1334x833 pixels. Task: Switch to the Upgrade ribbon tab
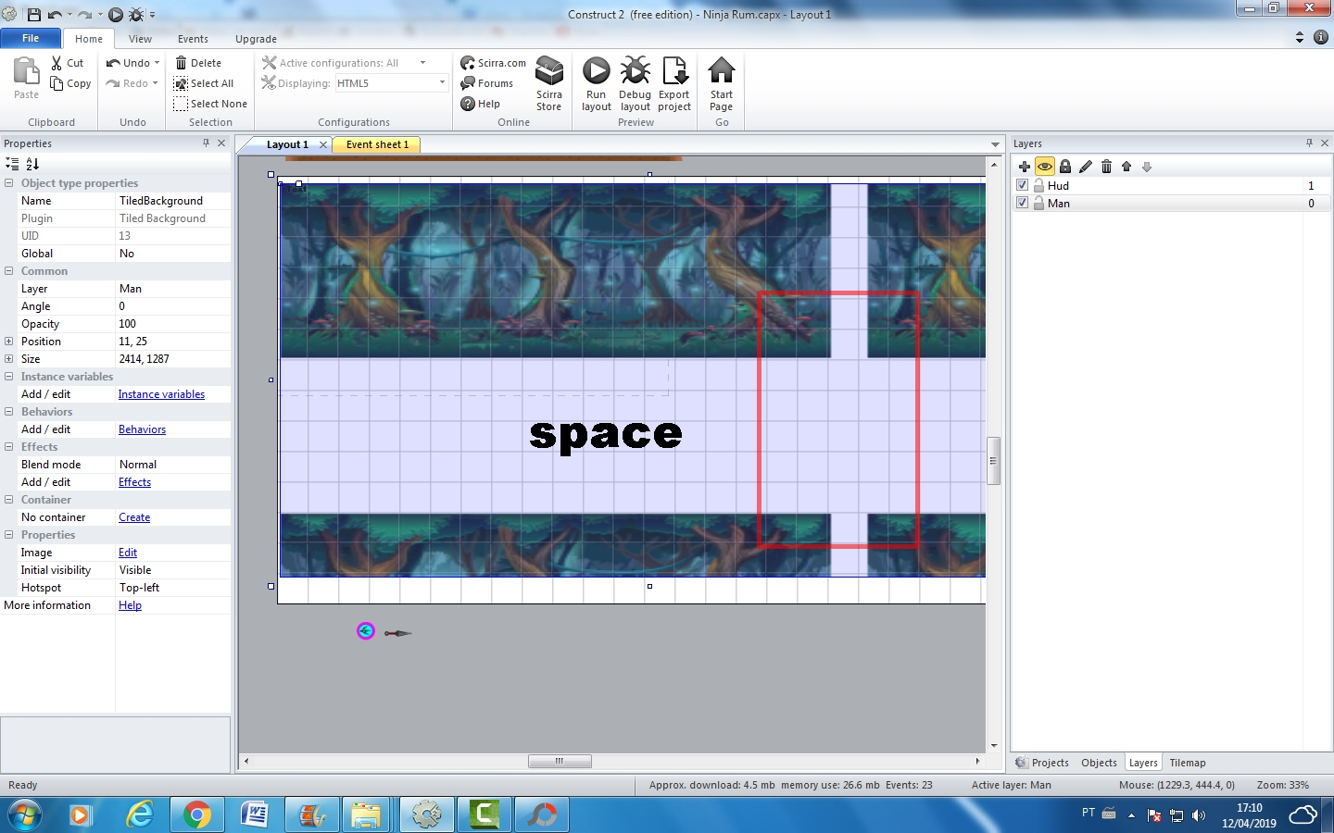pos(256,39)
